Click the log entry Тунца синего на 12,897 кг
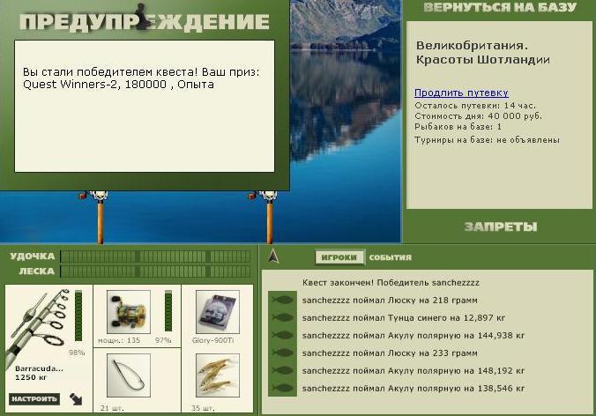Screen dimensions: 596x416 pyautogui.click(x=404, y=318)
